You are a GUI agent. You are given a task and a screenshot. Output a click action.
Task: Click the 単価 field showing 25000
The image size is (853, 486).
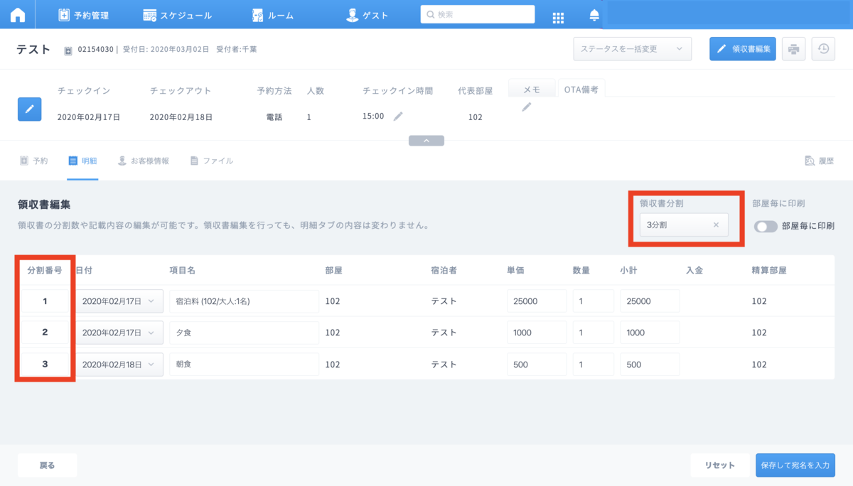coord(536,301)
